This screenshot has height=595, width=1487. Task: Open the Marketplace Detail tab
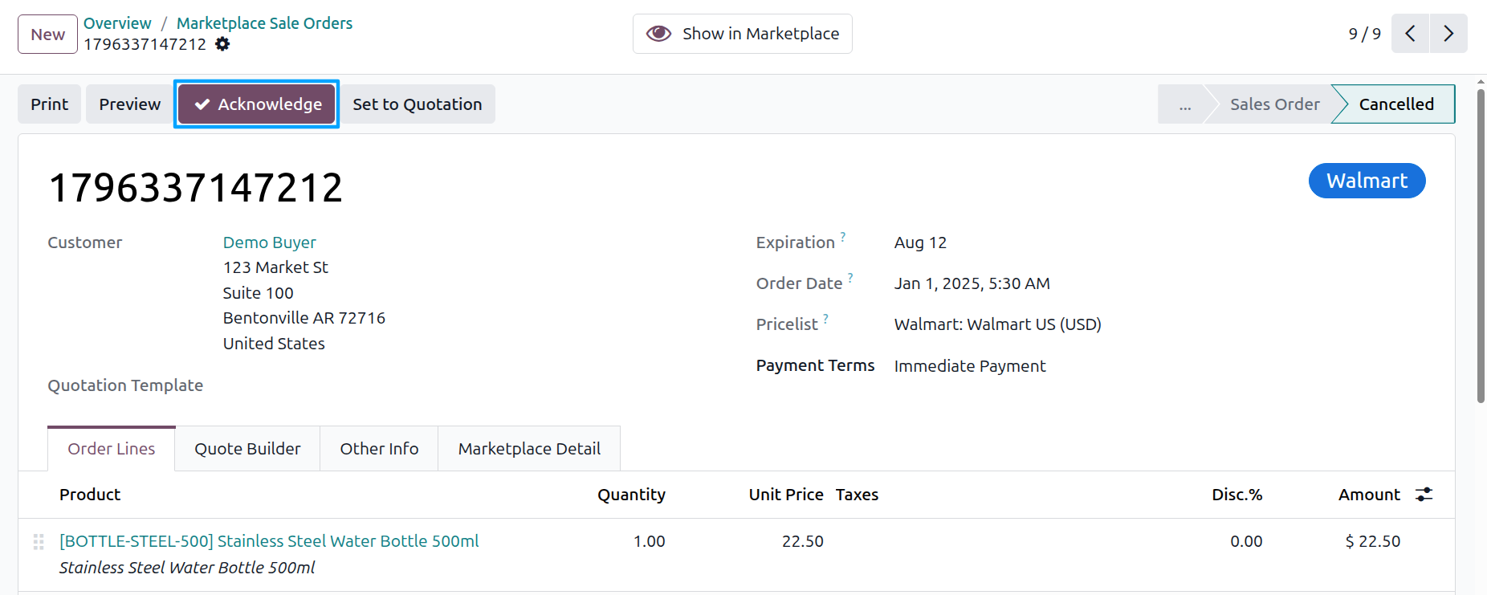click(x=529, y=449)
